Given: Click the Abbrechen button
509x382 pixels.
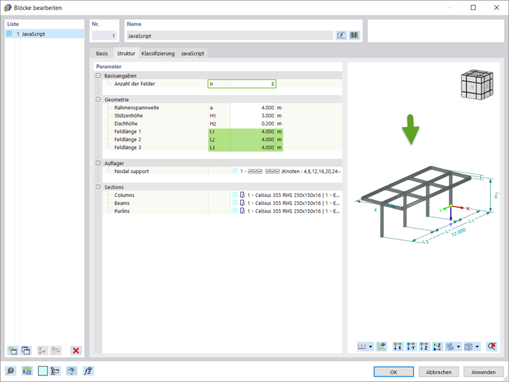Looking at the screenshot, I should (x=439, y=372).
